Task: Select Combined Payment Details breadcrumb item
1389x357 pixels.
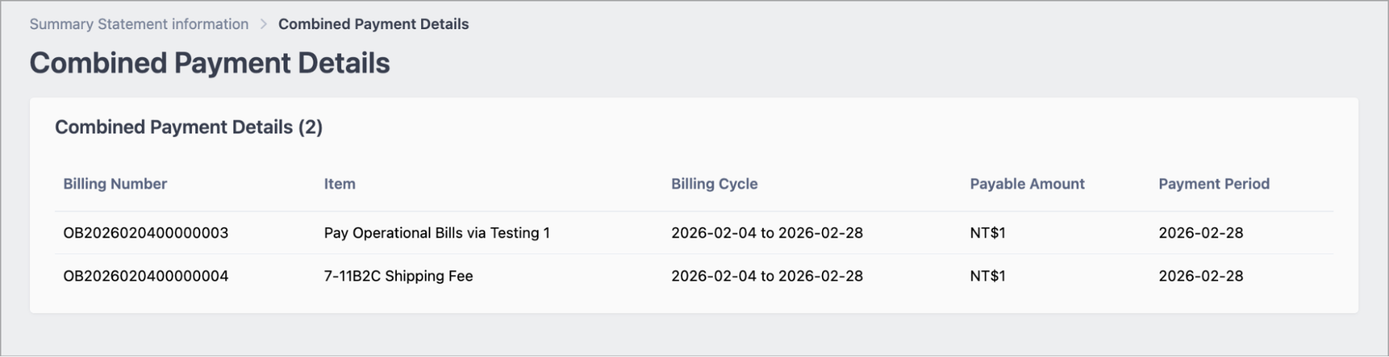Action: pos(373,24)
